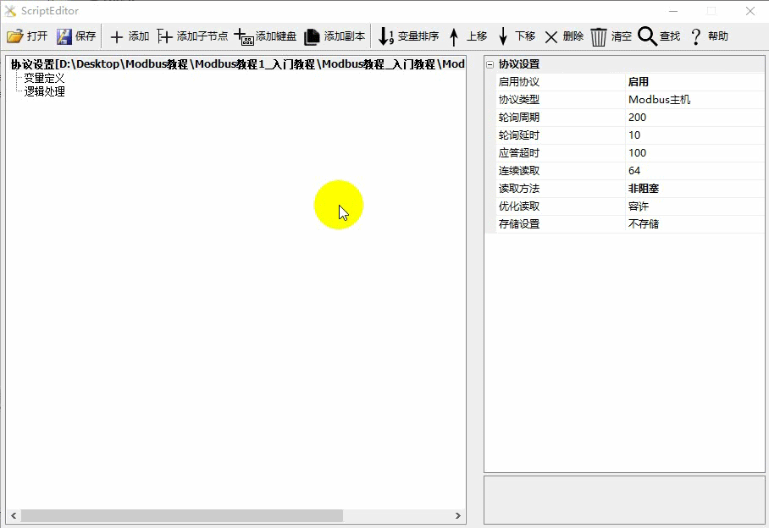Click the 存储设置 value 不存储

click(x=643, y=224)
